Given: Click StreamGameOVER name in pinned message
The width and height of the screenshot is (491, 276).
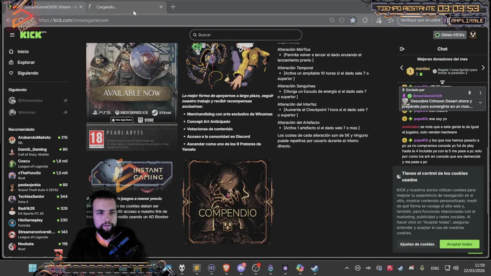Looking at the screenshot, I should click(427, 96).
